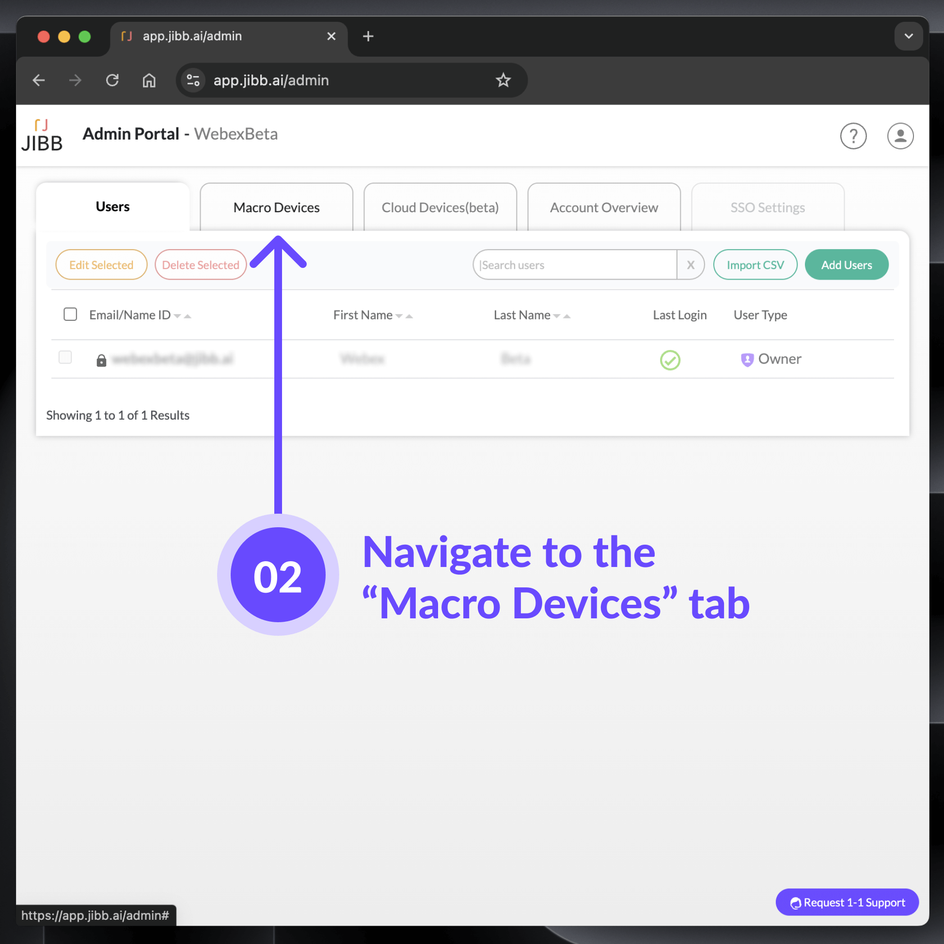Click the Showing 1 to 1 of 1 Results text

118,415
